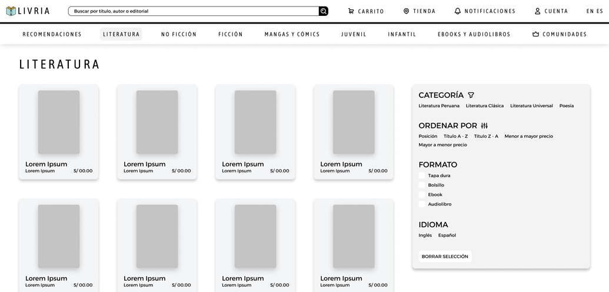Enable the Ebook format checkbox

[x=422, y=194]
